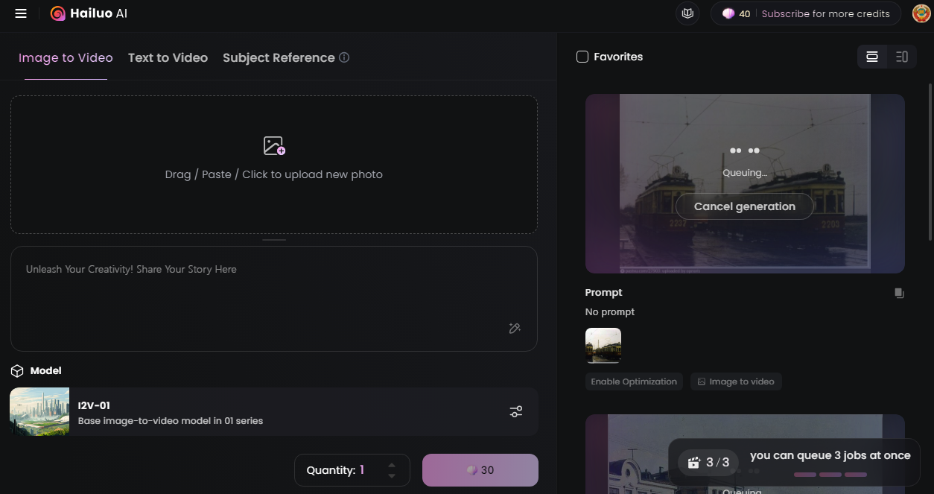Screen dimensions: 934x494
Task: Toggle the Favorites checkbox
Action: [582, 57]
